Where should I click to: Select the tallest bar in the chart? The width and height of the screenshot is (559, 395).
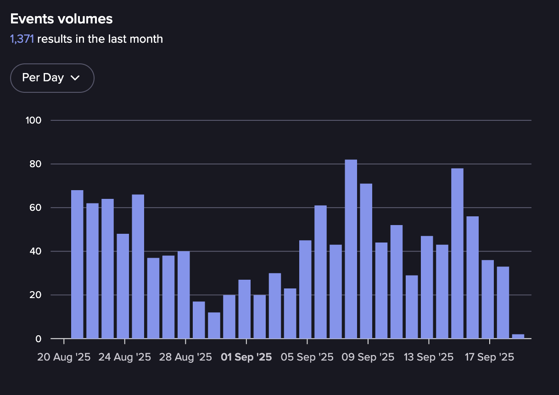[351, 249]
